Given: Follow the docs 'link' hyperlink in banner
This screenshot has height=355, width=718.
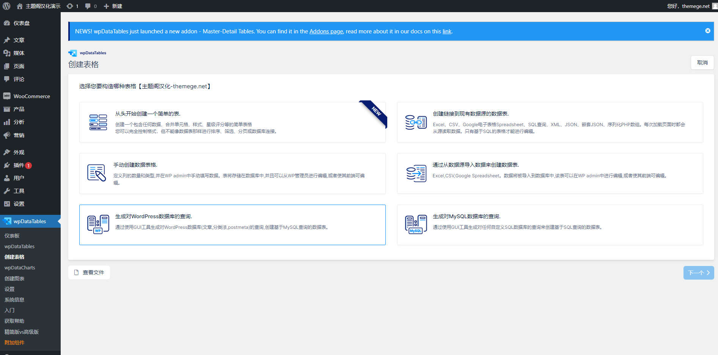Looking at the screenshot, I should tap(447, 31).
